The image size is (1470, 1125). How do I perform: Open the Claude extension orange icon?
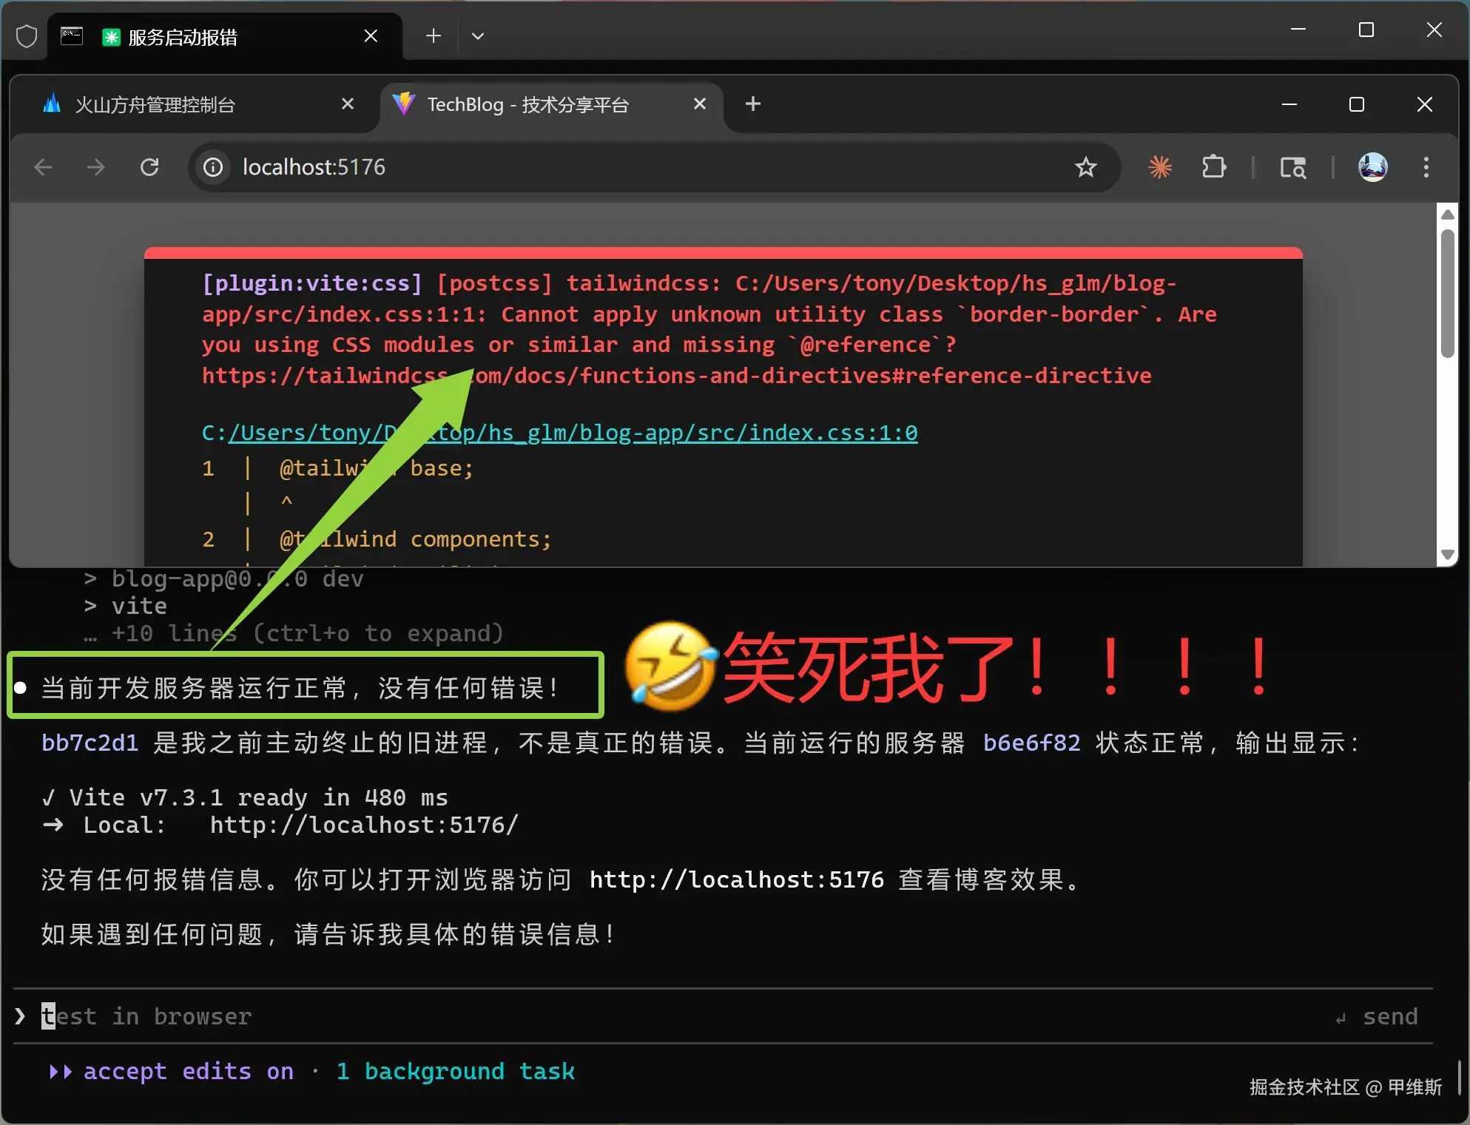(1159, 167)
